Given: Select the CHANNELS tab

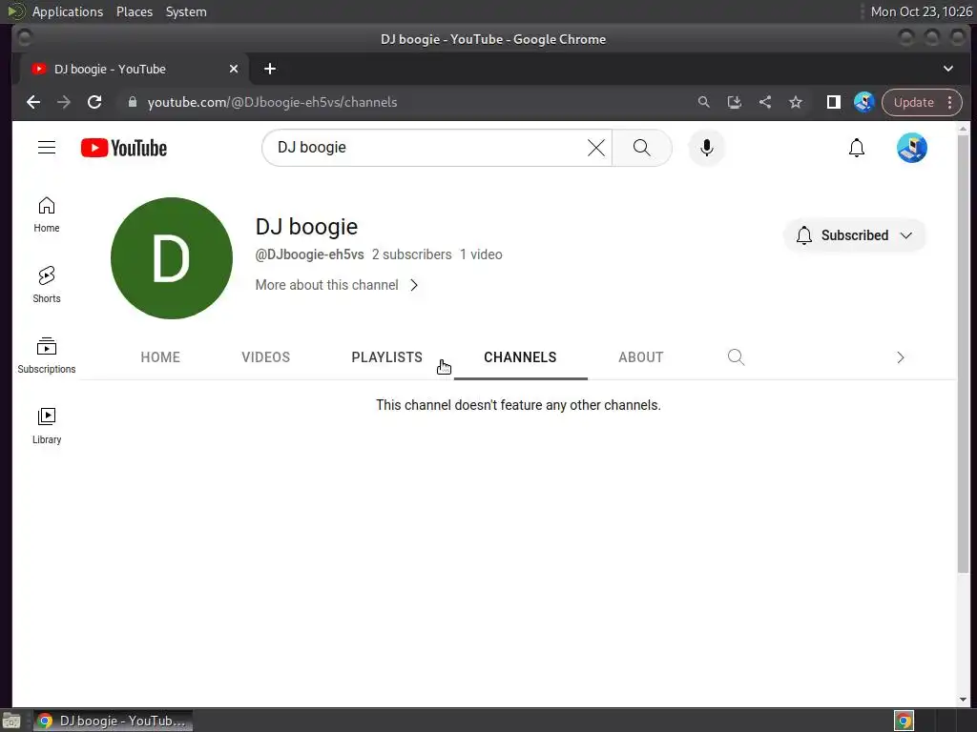Looking at the screenshot, I should click(x=520, y=357).
